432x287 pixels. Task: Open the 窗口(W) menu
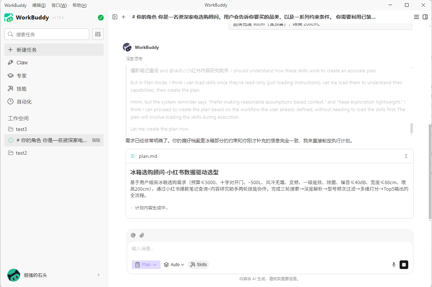pyautogui.click(x=59, y=5)
